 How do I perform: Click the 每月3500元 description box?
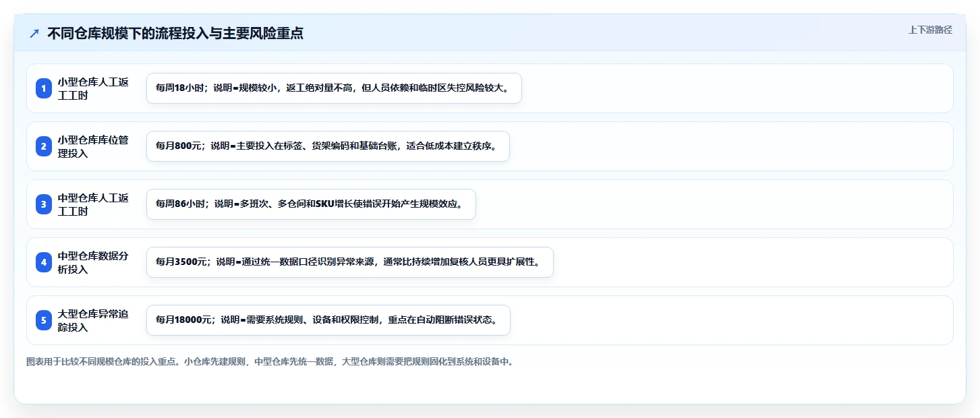point(350,262)
